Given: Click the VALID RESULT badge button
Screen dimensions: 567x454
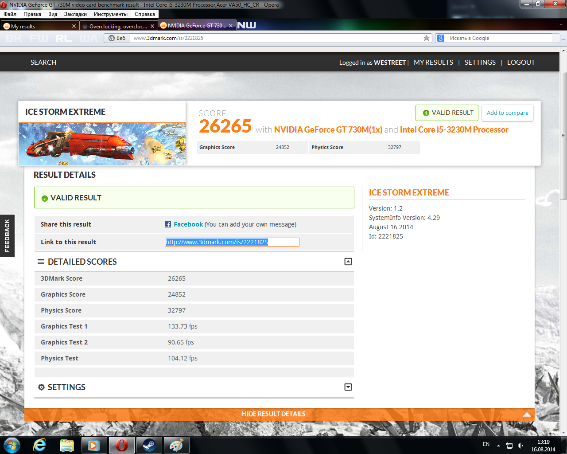Looking at the screenshot, I should (447, 113).
